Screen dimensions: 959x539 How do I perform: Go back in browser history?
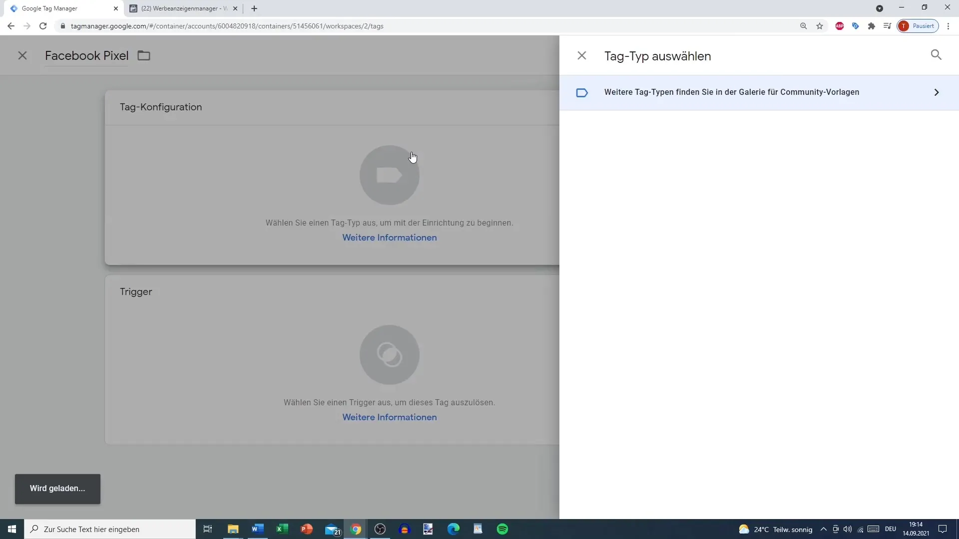(11, 26)
